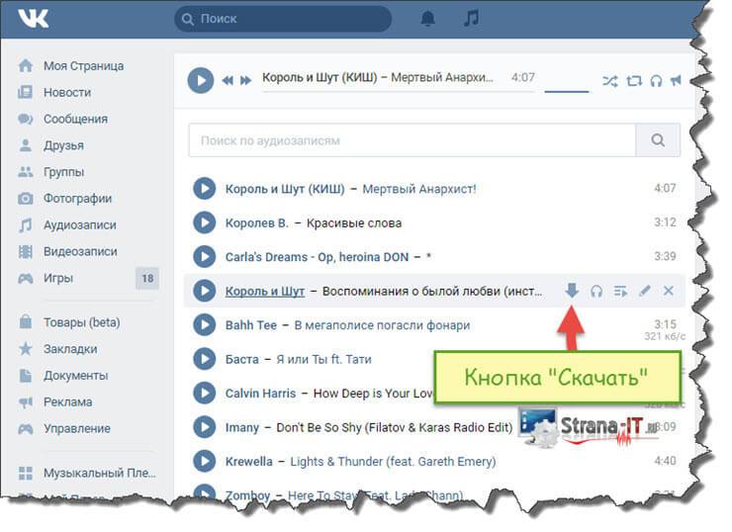This screenshot has height=532, width=732.
Task: Click the edit pencil on the hovered track
Action: point(644,291)
